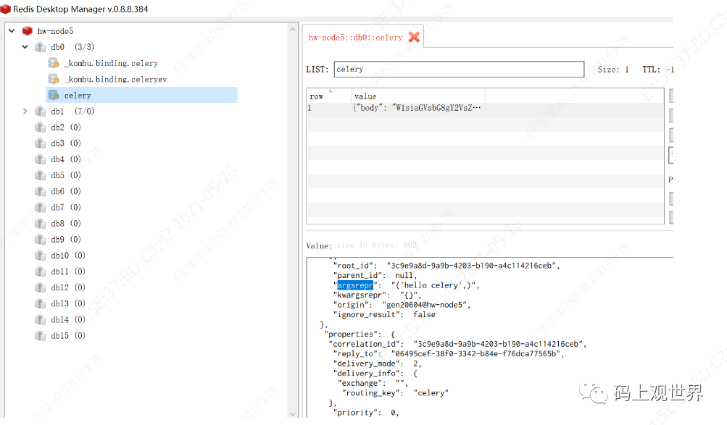Select the _kombu.binding.celeryev key
This screenshot has width=727, height=425.
115,79
